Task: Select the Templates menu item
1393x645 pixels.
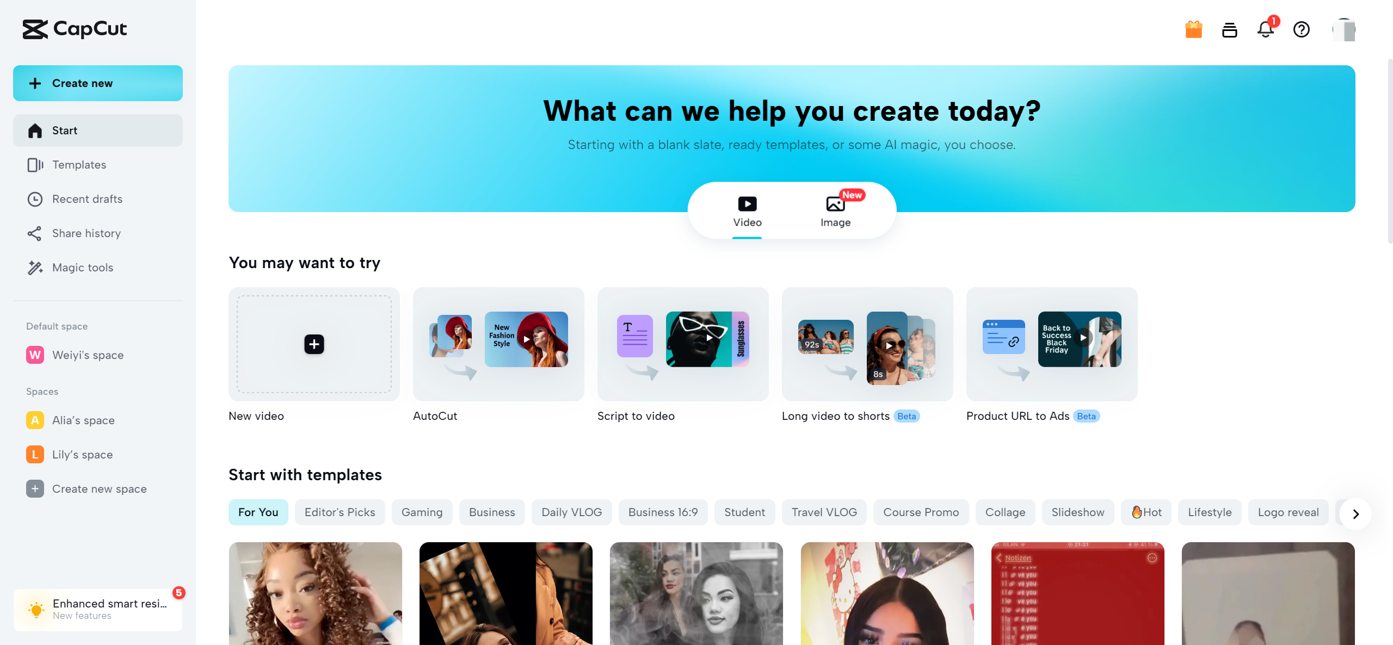Action: 79,164
